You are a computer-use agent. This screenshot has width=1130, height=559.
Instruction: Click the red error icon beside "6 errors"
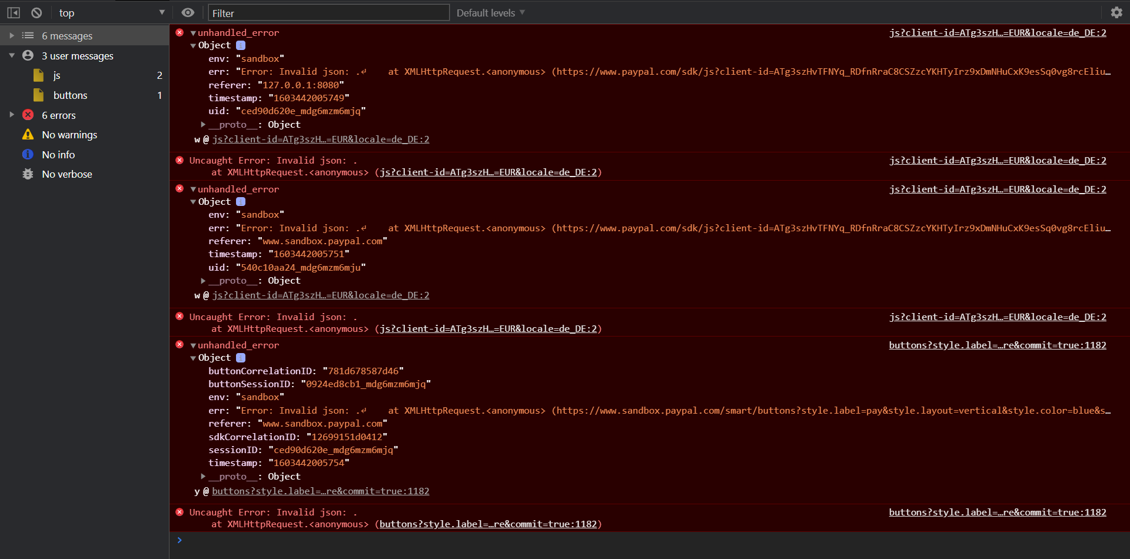(28, 115)
